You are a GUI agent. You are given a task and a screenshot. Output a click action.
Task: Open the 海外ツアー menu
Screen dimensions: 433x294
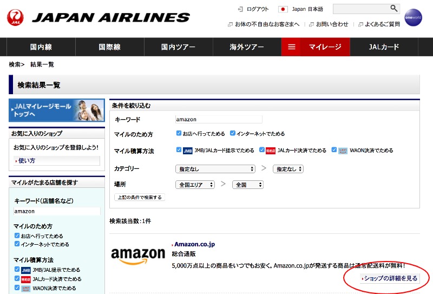click(247, 47)
